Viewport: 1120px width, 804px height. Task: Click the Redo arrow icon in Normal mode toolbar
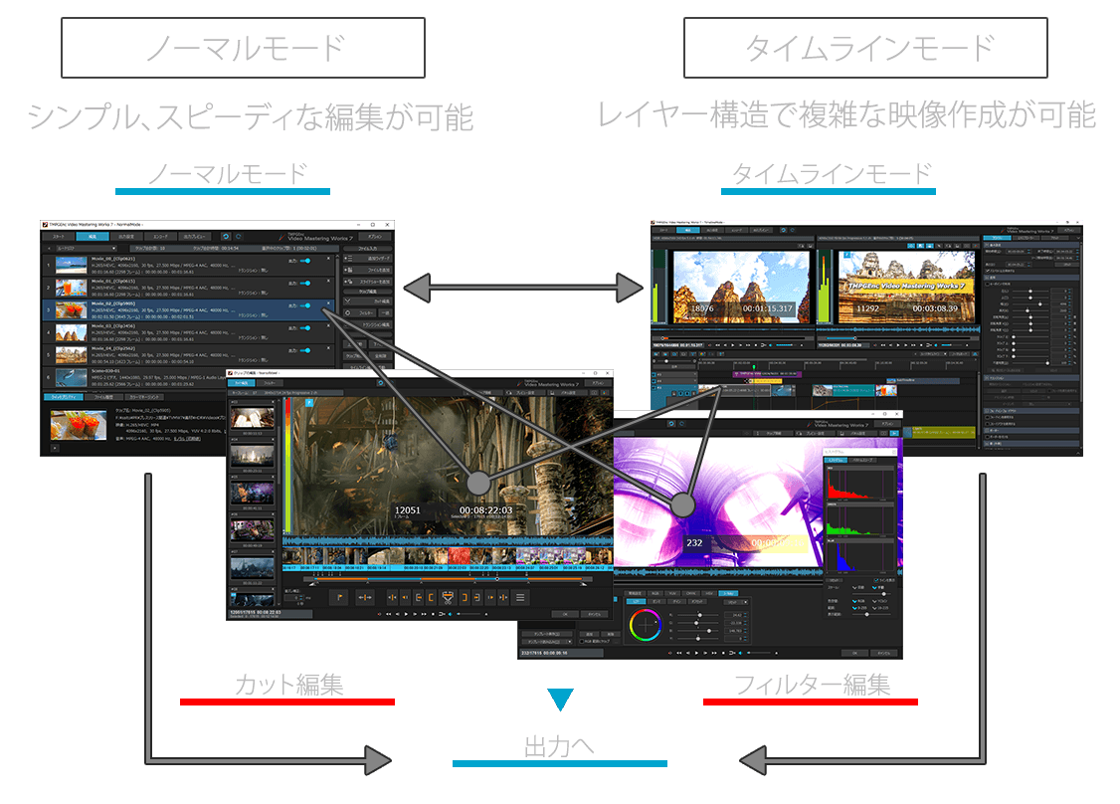pos(238,237)
